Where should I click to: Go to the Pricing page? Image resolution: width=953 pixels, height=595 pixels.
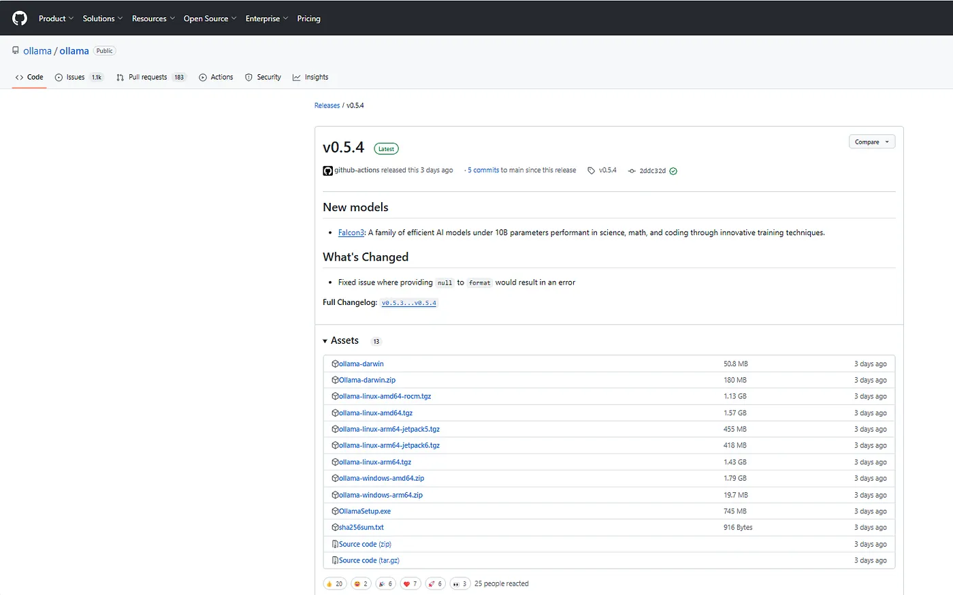click(308, 18)
